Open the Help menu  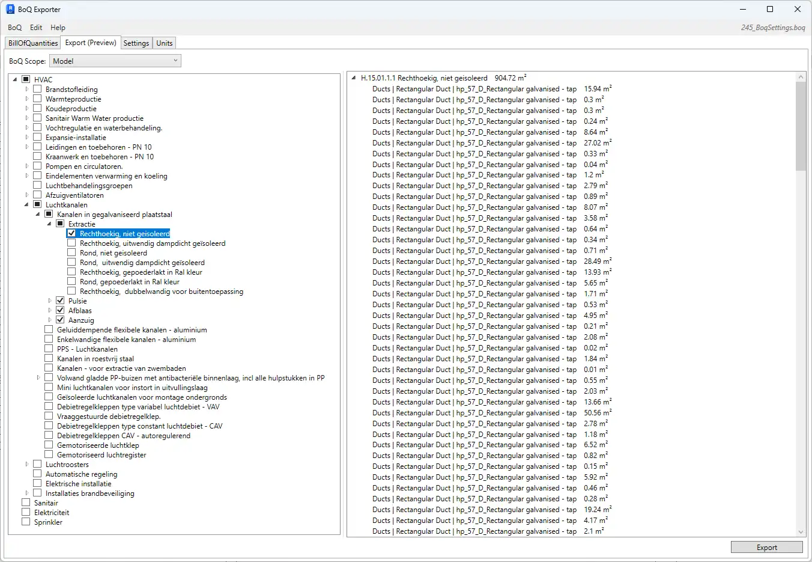[x=58, y=28]
